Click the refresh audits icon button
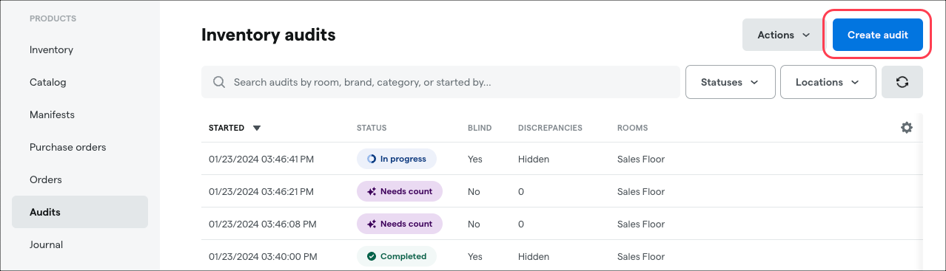This screenshot has width=946, height=271. coord(902,82)
